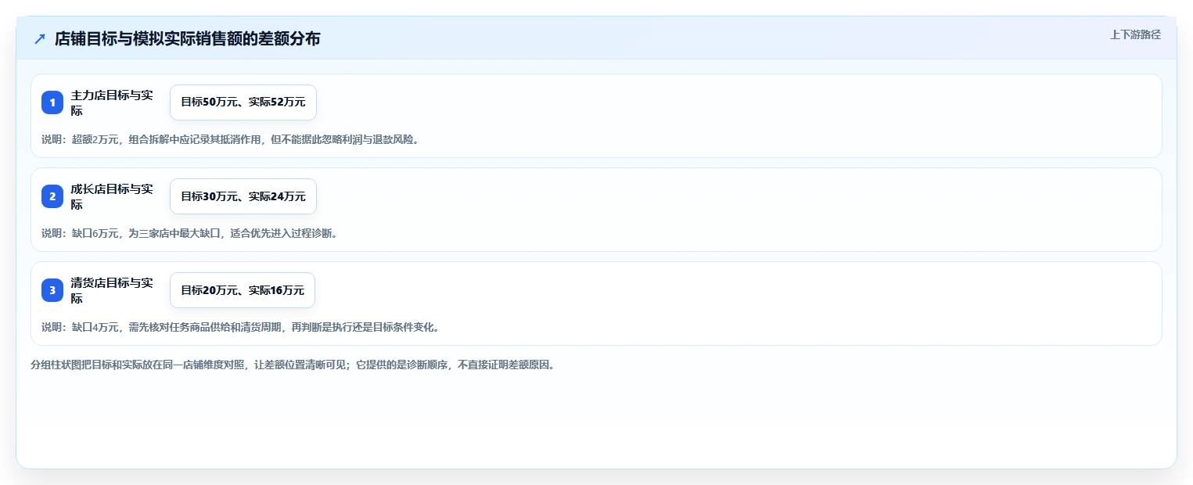The width and height of the screenshot is (1193, 485).
Task: Click the 目标30万元、实际24万元 value box
Action: click(243, 196)
